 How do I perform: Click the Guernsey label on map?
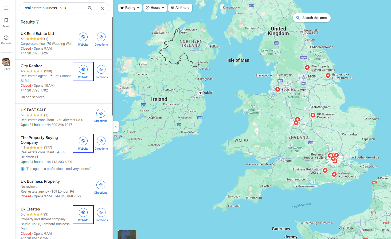281,229
